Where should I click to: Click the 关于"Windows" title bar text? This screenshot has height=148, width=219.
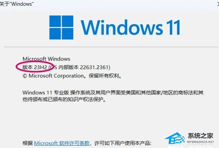point(17,4)
